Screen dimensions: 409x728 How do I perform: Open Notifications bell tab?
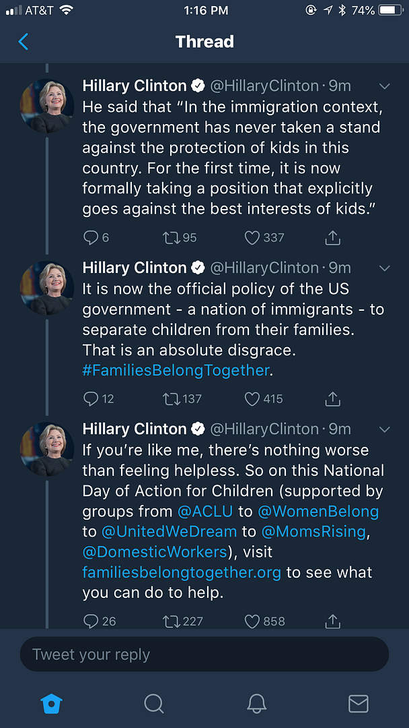coord(256,704)
